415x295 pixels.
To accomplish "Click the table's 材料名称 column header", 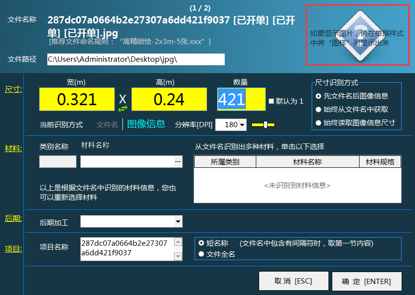I will (307, 162).
